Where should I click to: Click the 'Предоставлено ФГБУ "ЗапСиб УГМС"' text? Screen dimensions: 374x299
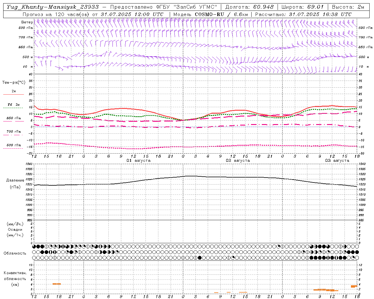pyautogui.click(x=164, y=7)
